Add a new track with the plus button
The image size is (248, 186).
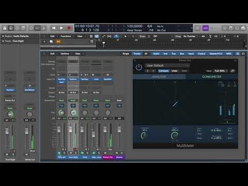tap(44, 41)
